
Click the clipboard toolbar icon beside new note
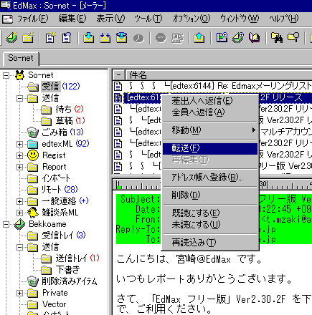tap(67, 38)
